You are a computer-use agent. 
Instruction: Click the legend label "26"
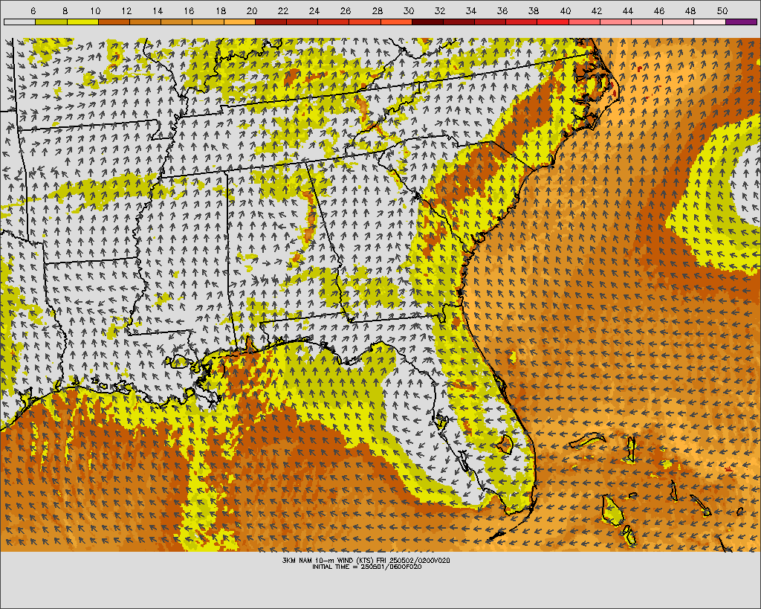(x=346, y=10)
